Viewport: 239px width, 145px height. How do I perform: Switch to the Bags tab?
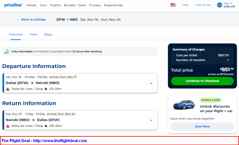click(48, 34)
